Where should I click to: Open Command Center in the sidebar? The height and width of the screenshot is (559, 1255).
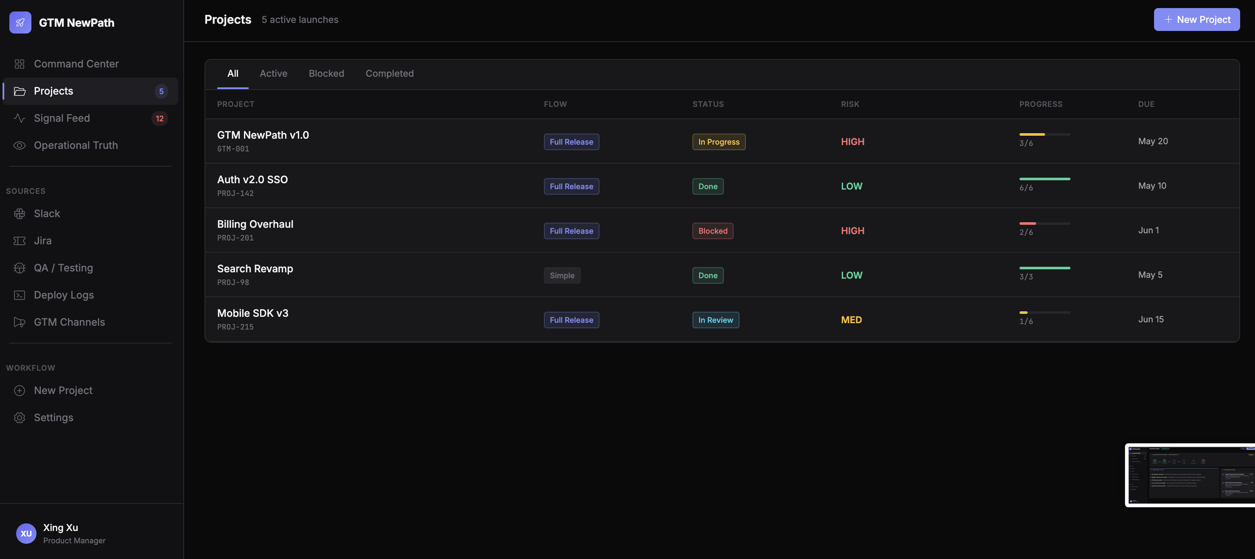91,64
